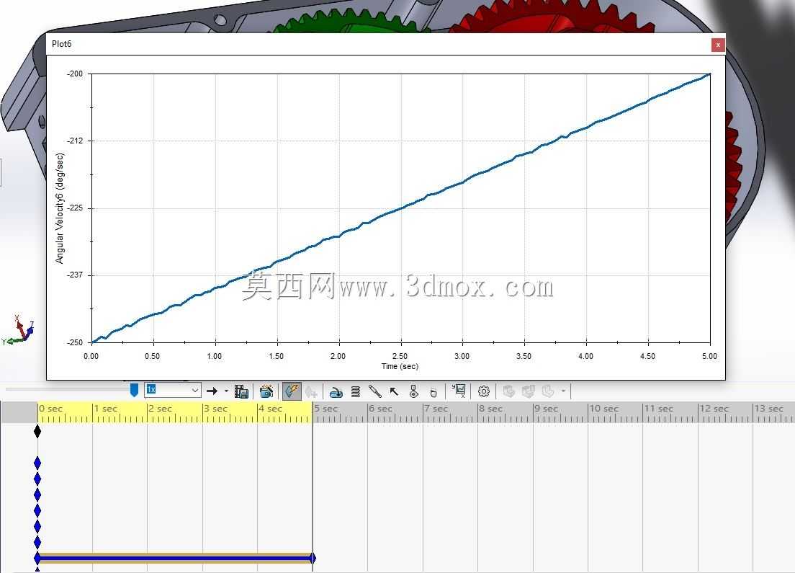Select the end key at 5 seconds
795x573 pixels.
point(313,559)
